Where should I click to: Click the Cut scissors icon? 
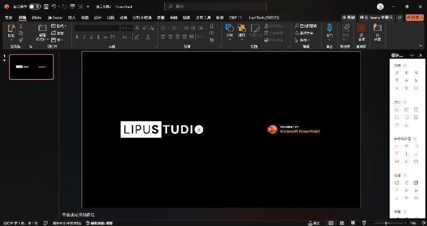click(21, 26)
